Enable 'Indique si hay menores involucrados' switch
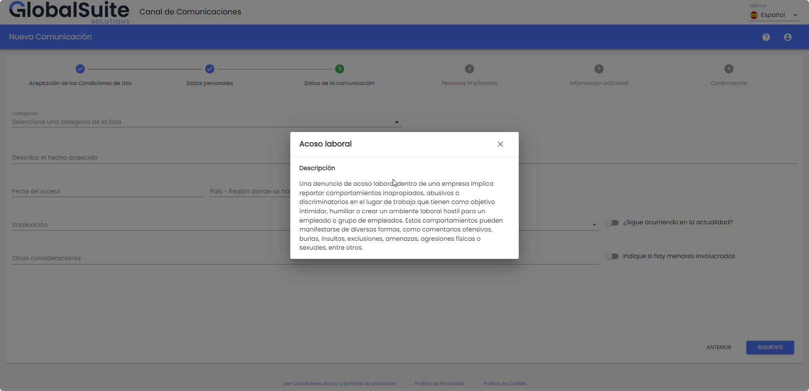 point(612,256)
